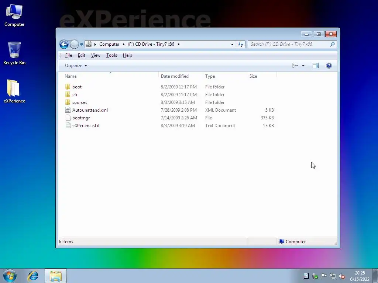Click the leftmost tray icon before the shield
The height and width of the screenshot is (283, 378).
pos(306,276)
